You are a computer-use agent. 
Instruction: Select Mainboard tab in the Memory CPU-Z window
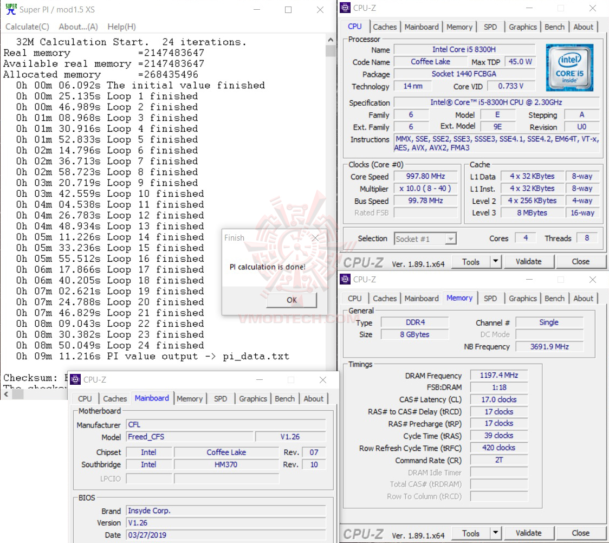tap(422, 298)
